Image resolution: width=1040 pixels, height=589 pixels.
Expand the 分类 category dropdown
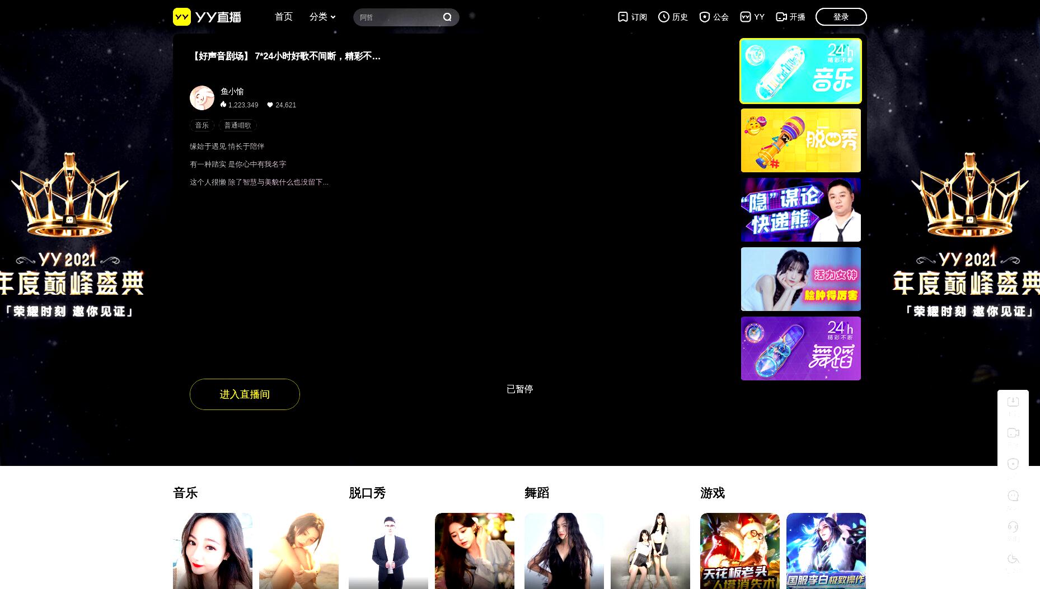pyautogui.click(x=322, y=17)
